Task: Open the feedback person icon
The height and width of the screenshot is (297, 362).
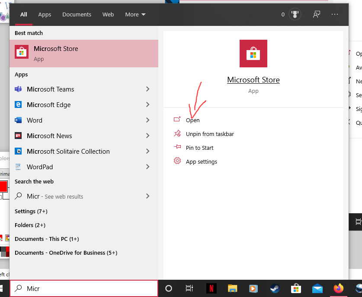Action: (317, 15)
